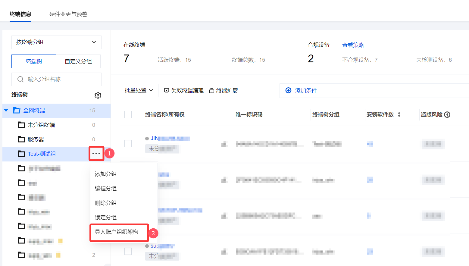Image resolution: width=469 pixels, height=266 pixels.
Task: Click the three-dots menu for Test-测试组
Action: [96, 154]
